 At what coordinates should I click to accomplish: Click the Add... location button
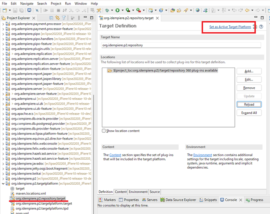(249, 71)
